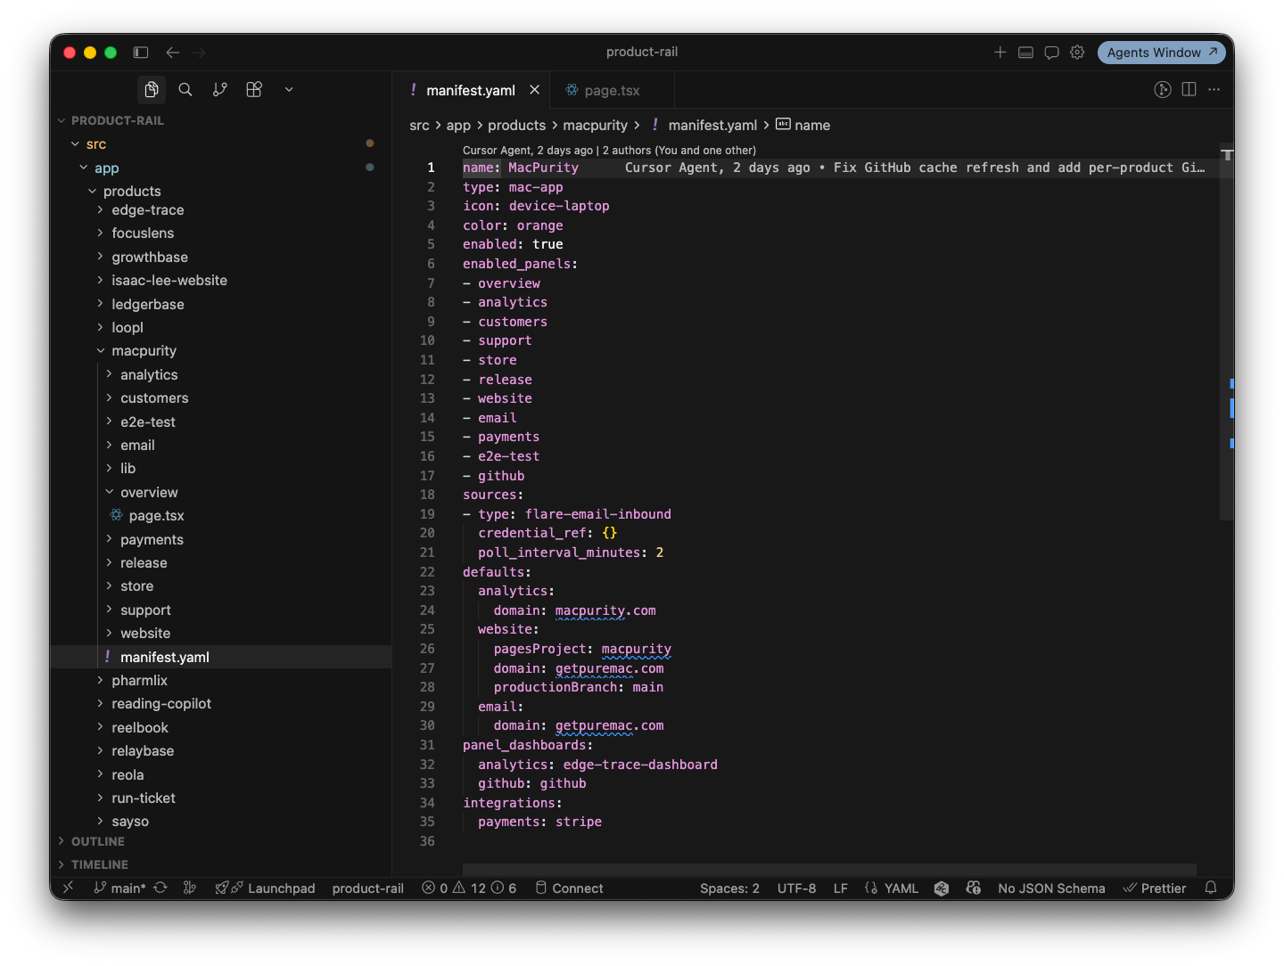Click the getpuremac.com website domain on line 27
This screenshot has height=966, width=1284.
coord(610,668)
